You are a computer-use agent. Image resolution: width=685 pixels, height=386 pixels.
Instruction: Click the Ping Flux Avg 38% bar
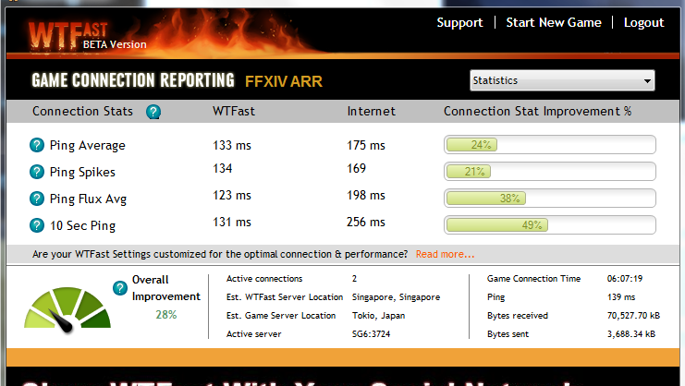click(550, 199)
